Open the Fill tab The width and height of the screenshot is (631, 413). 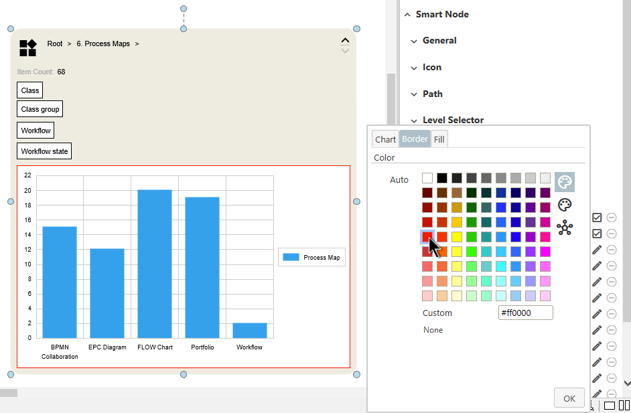439,139
